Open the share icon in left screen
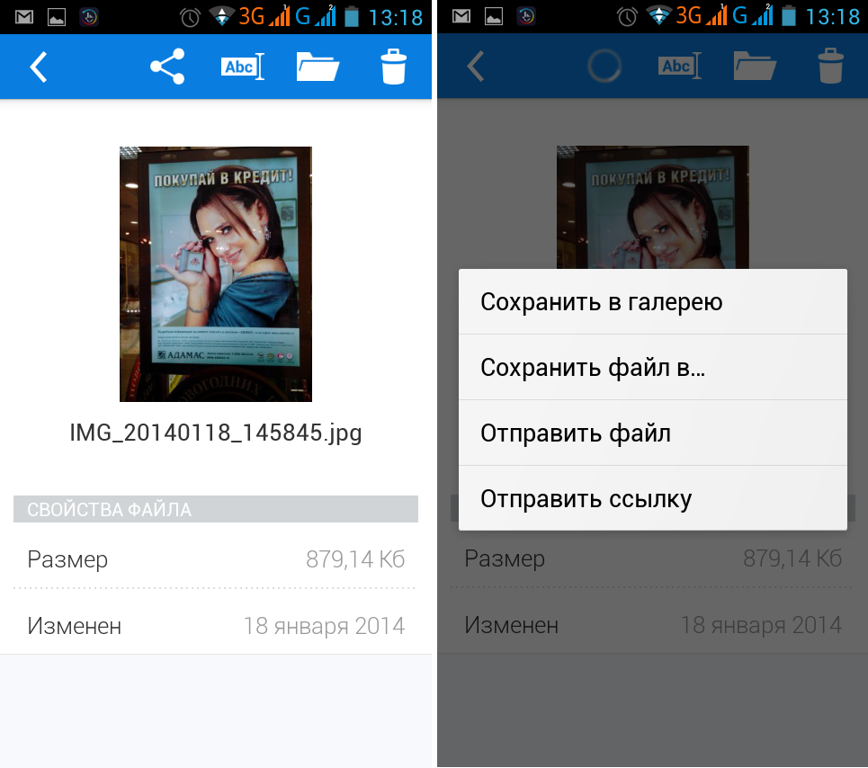The width and height of the screenshot is (868, 768). tap(167, 67)
